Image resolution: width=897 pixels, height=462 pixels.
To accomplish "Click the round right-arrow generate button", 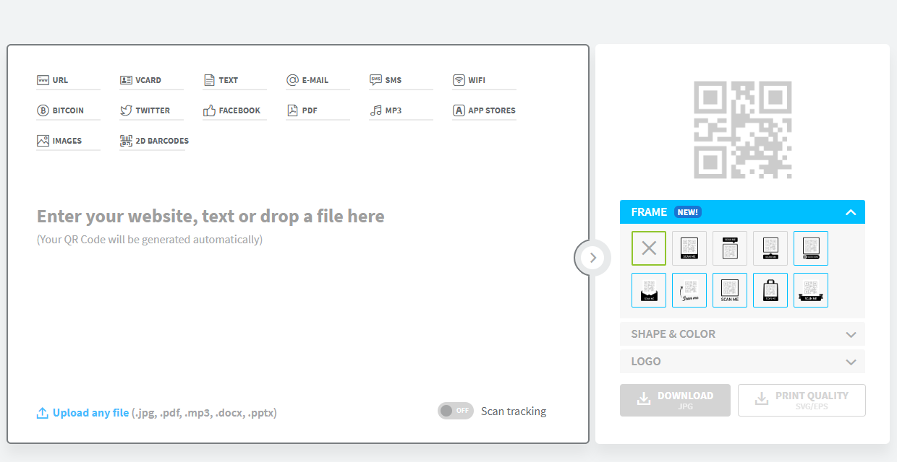I will [592, 258].
